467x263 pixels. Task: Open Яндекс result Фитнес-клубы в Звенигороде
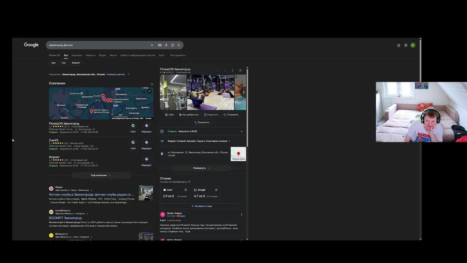tap(92, 195)
